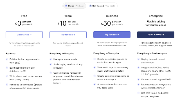Click checkmark beside "Build unlimited apps"
180x102 pixels.
[x=7, y=59]
